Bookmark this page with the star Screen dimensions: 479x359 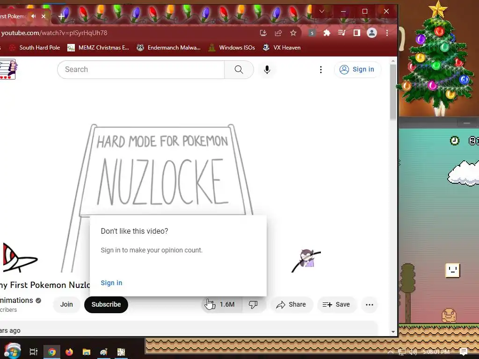(x=293, y=33)
